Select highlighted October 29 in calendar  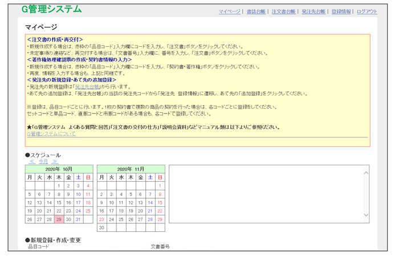[x=59, y=219]
